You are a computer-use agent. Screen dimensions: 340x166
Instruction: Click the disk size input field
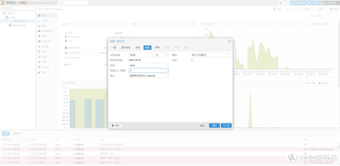point(147,70)
